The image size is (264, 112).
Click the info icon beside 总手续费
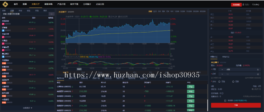point(223,93)
